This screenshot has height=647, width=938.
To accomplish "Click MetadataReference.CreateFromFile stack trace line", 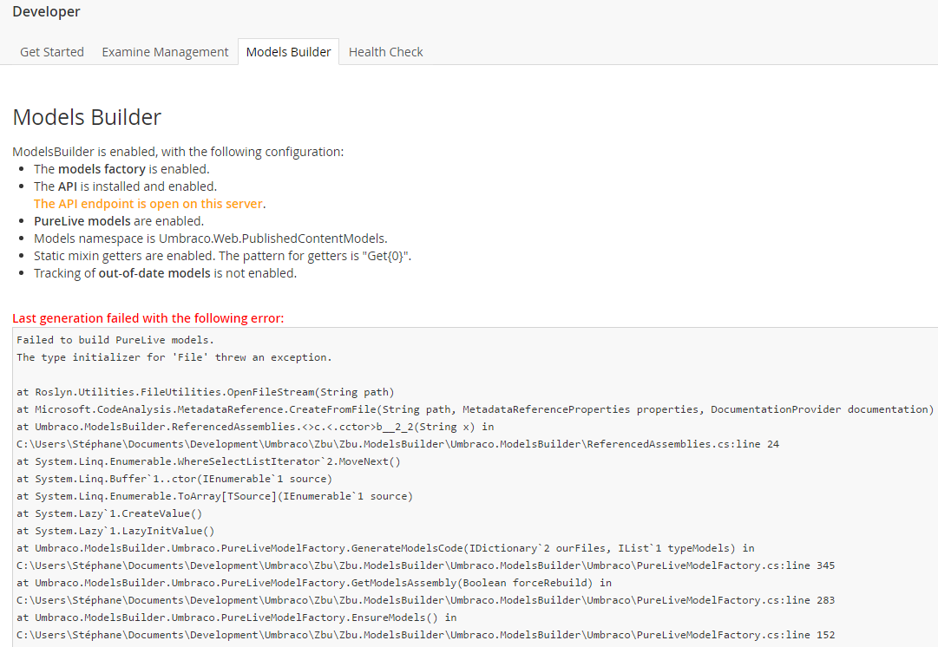I will pos(475,409).
